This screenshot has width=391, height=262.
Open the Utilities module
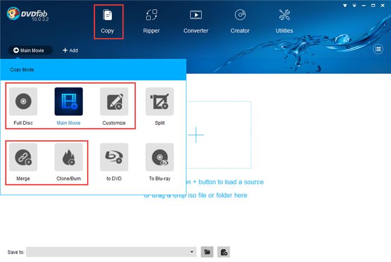(284, 22)
